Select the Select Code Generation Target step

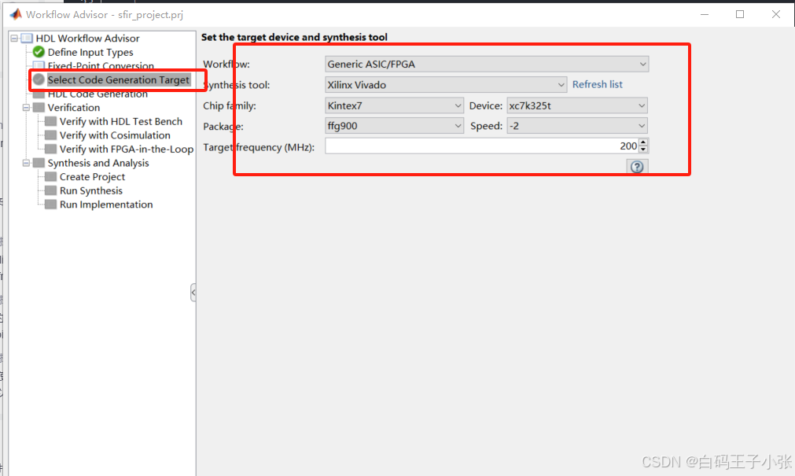(x=118, y=79)
